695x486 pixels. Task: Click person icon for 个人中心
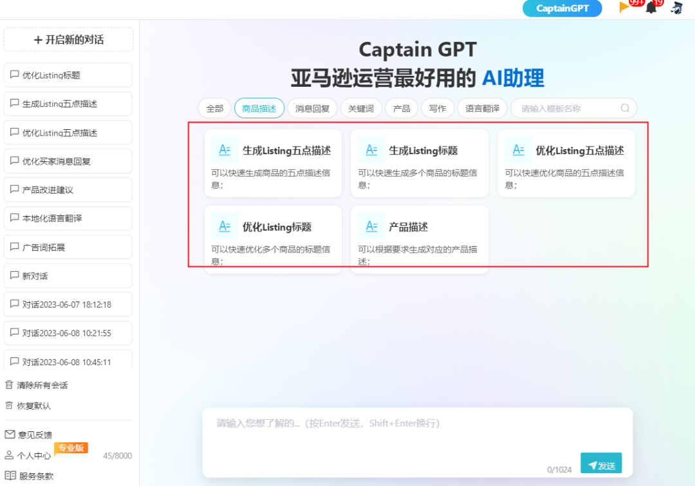9,455
